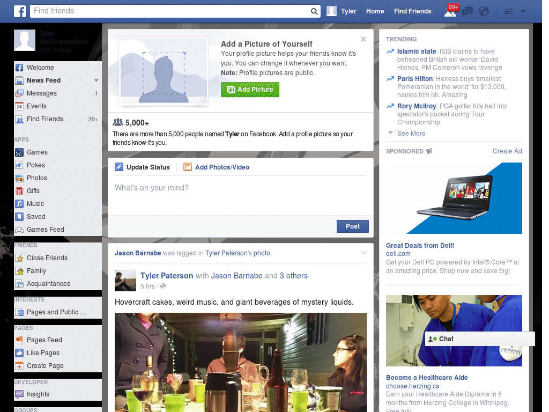Click the Edit Profile link

point(55,50)
